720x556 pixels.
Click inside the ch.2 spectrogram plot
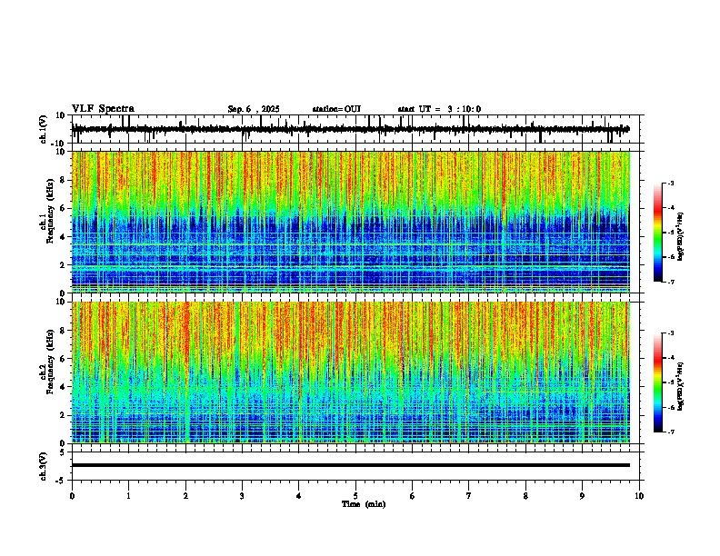pyautogui.click(x=350, y=372)
